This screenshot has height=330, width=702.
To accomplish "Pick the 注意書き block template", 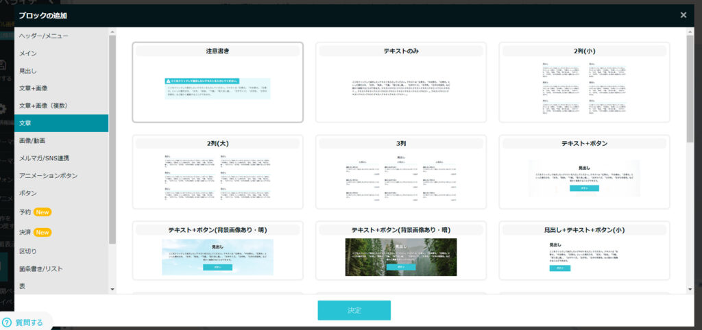I will click(217, 82).
